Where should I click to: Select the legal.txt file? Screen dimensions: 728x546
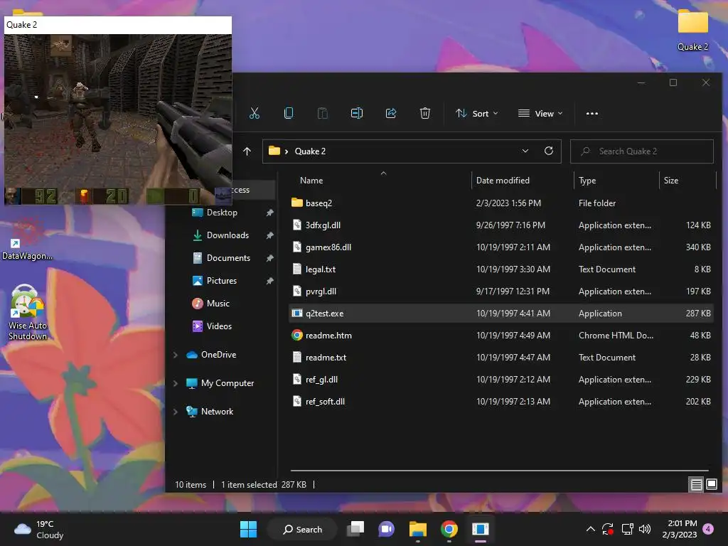501,269
